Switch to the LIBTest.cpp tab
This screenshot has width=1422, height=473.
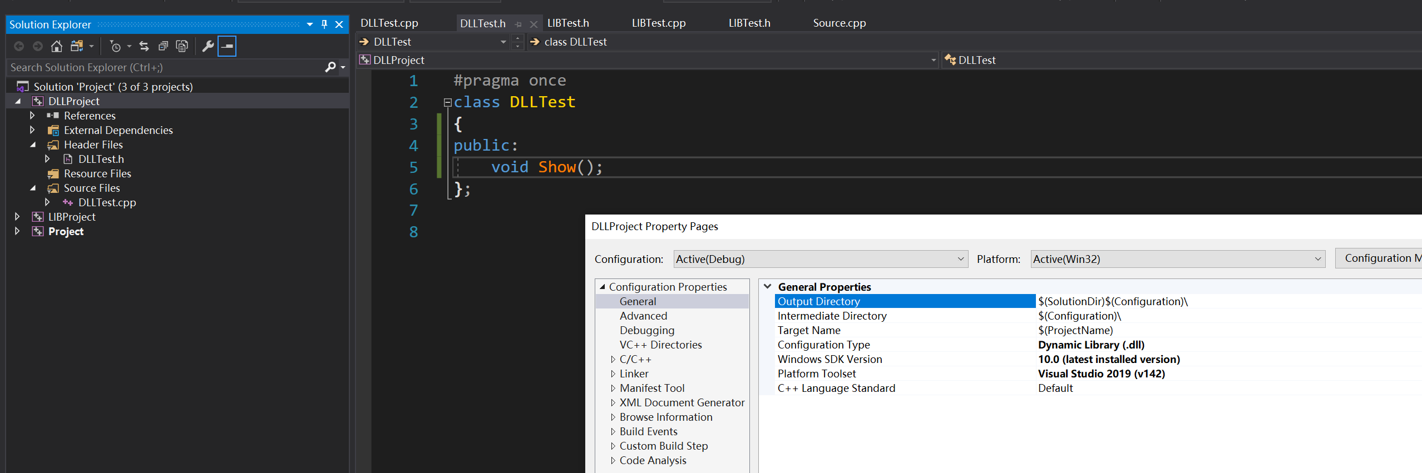point(658,23)
